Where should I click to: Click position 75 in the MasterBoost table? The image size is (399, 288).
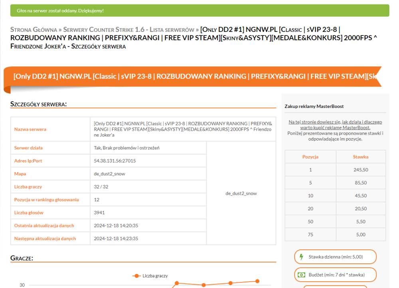coord(310,234)
